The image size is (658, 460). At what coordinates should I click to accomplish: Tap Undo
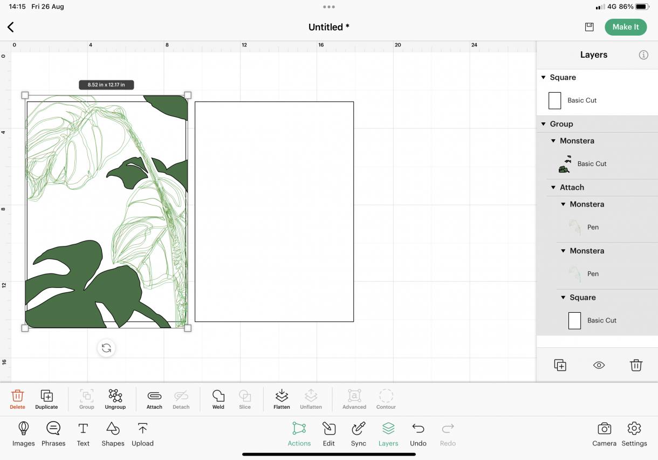(x=418, y=435)
